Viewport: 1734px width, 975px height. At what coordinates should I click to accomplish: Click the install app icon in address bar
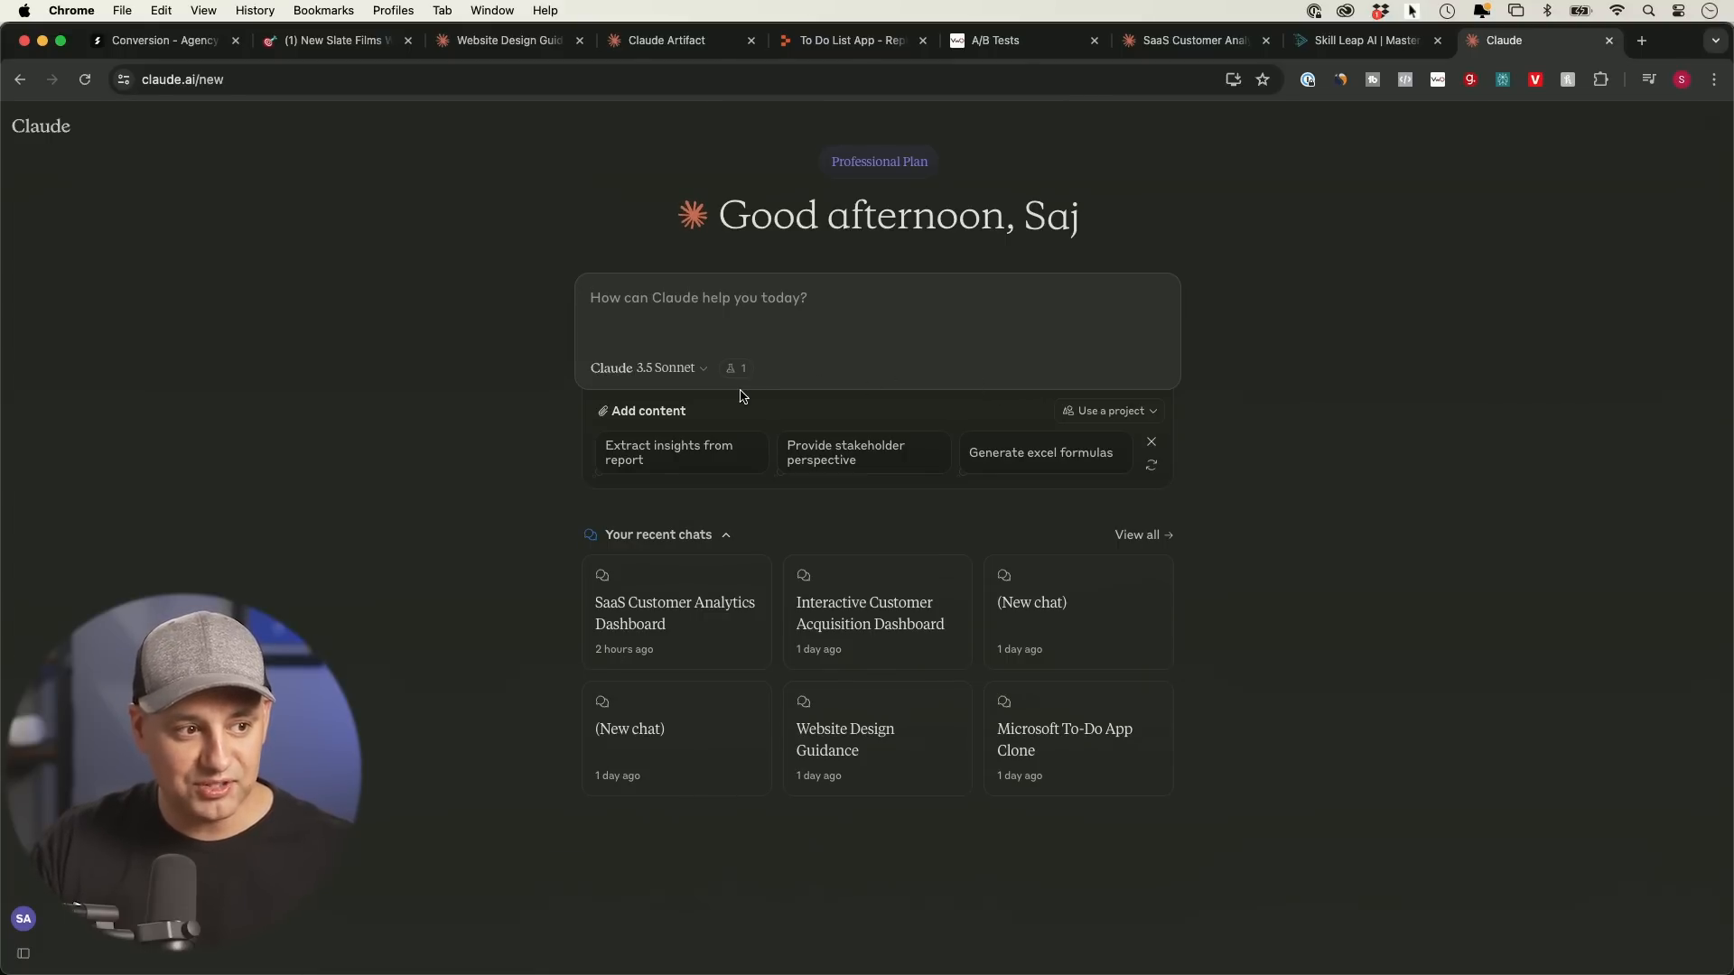[1233, 79]
